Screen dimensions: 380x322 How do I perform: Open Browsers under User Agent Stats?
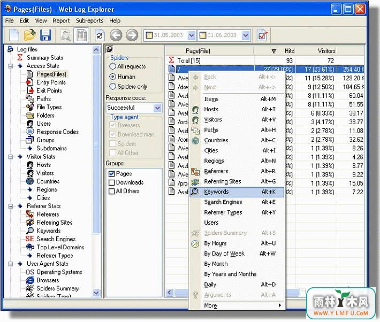tap(48, 280)
